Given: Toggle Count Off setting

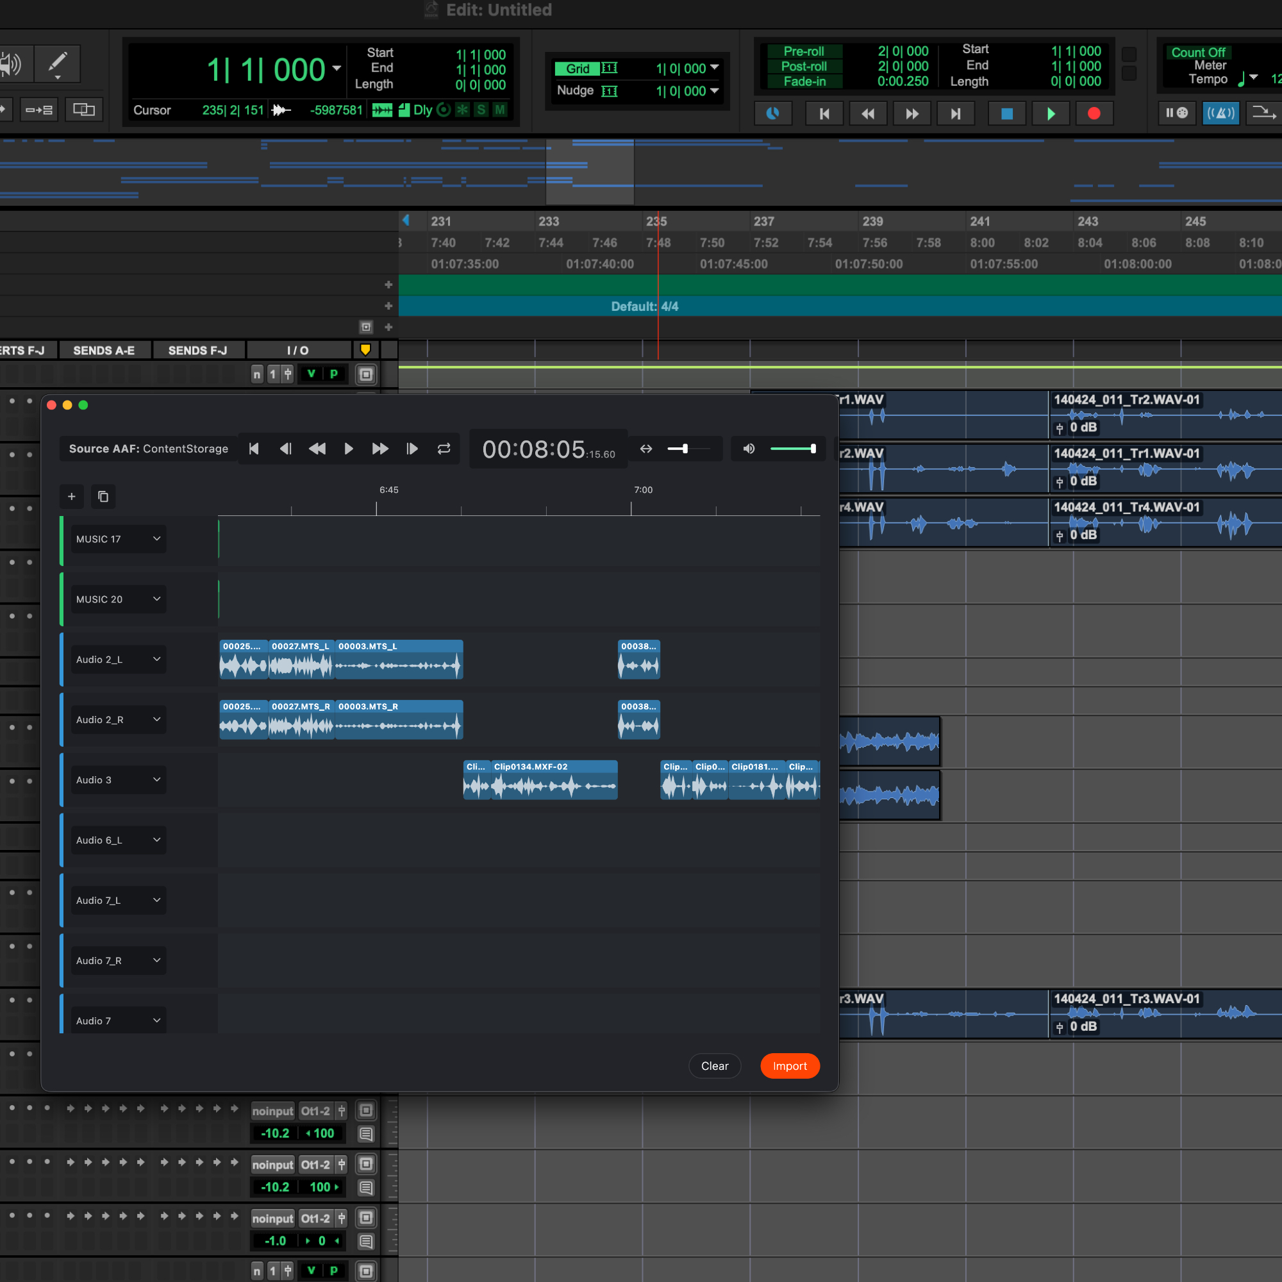Looking at the screenshot, I should 1199,53.
